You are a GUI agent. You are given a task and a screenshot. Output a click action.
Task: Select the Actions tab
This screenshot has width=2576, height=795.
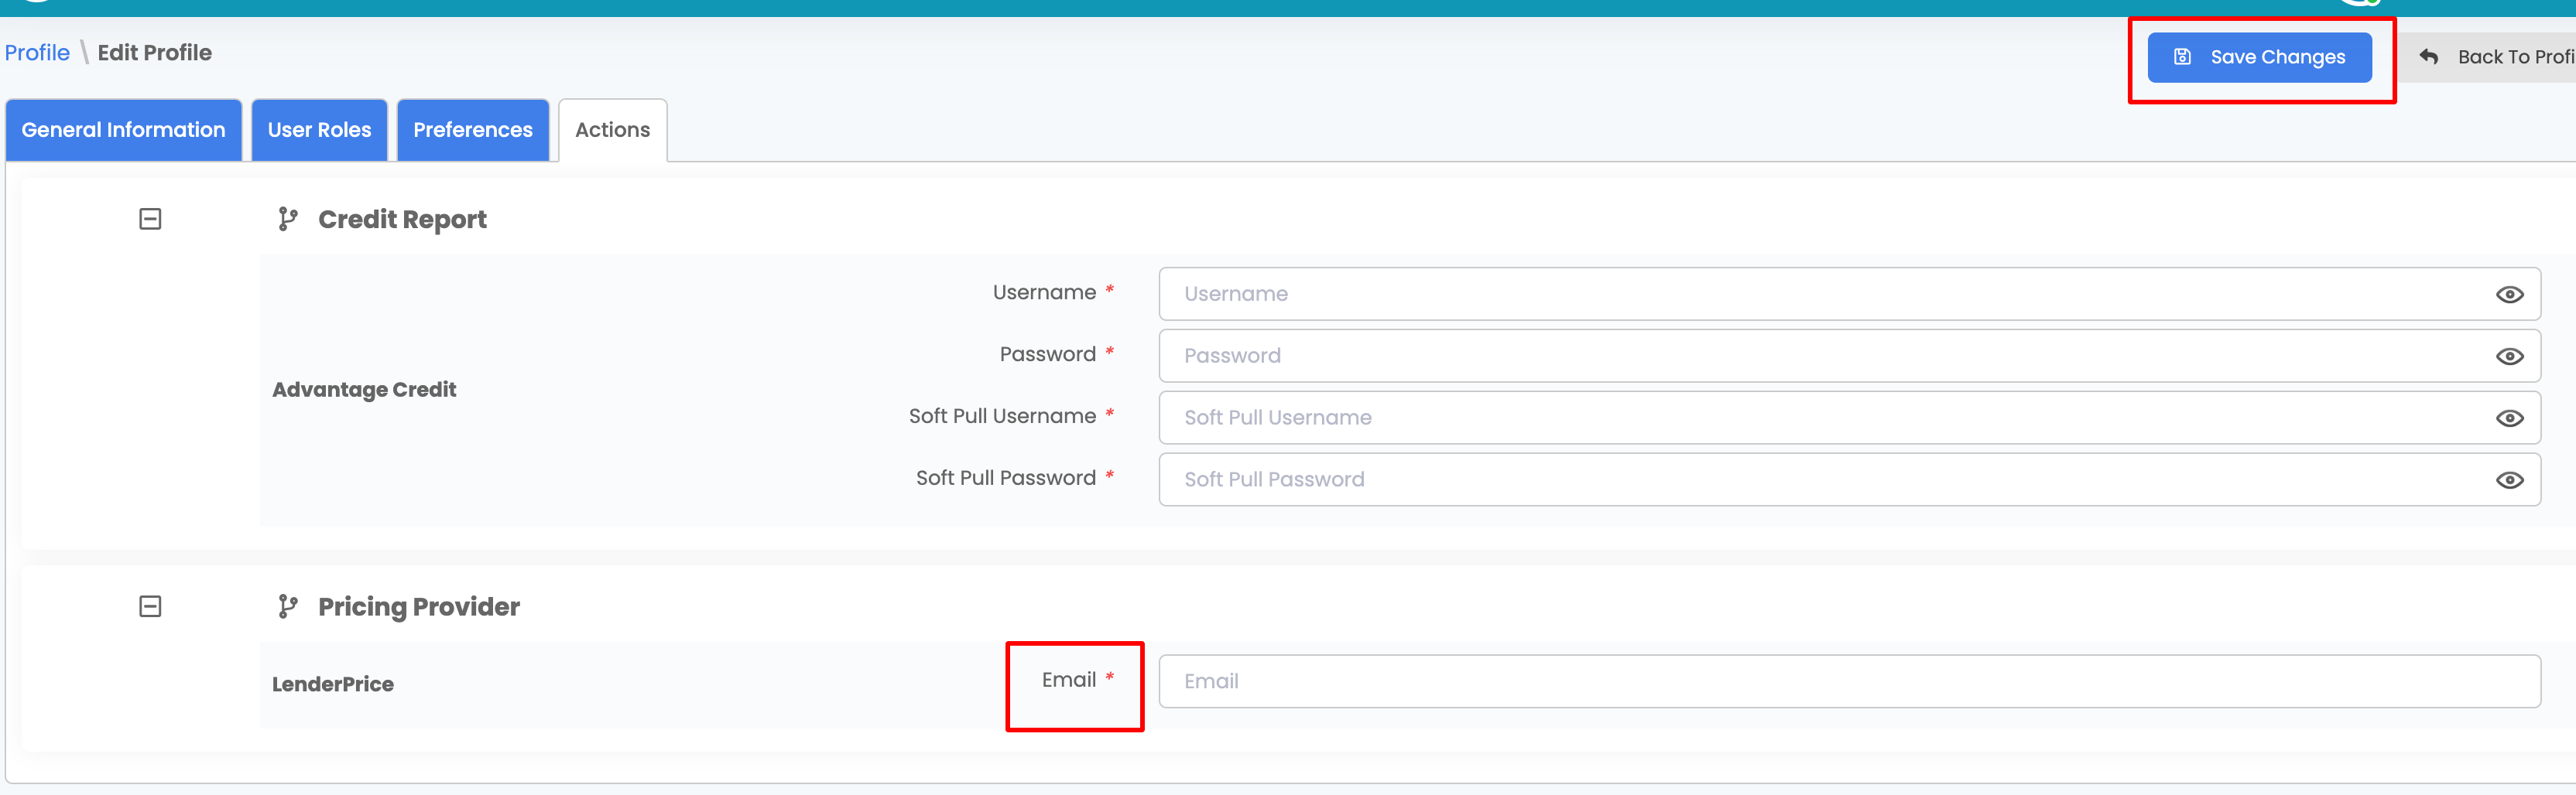click(x=612, y=129)
